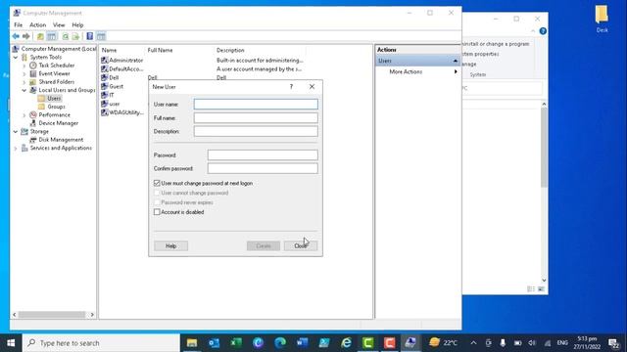Click into the User name field
The width and height of the screenshot is (627, 352).
click(256, 105)
